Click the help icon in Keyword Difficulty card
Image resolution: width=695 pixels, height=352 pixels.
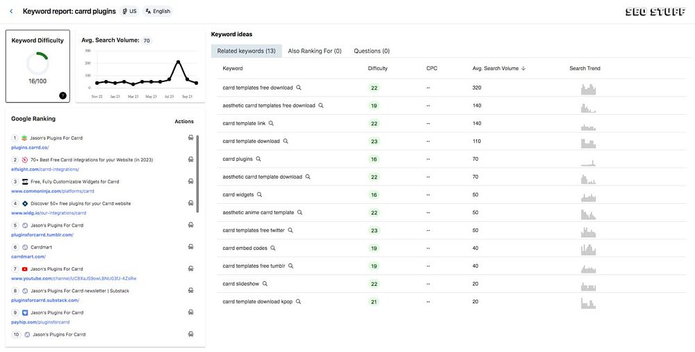63,95
